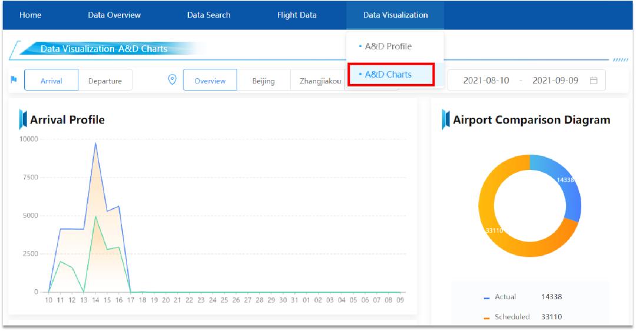Image resolution: width=636 pixels, height=331 pixels.
Task: Click the Scheduled value 33110 in legend
Action: [x=552, y=317]
